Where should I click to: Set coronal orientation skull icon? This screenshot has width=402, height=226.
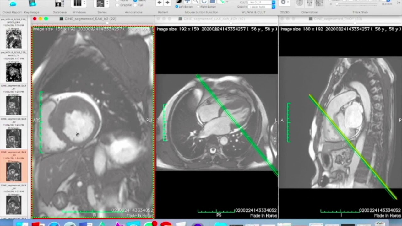pos(310,3)
